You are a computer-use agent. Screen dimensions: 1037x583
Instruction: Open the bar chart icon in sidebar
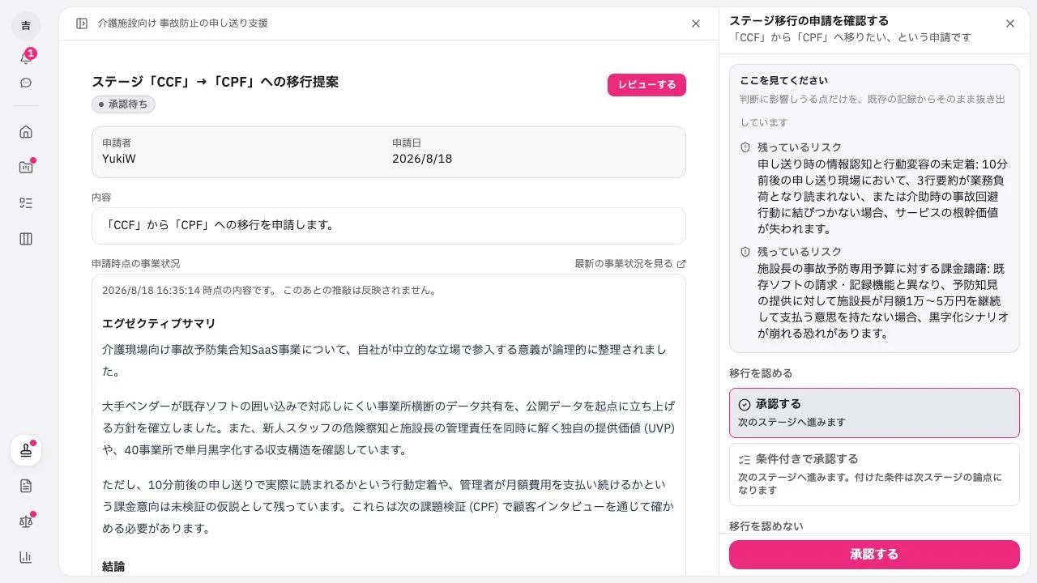pos(26,557)
